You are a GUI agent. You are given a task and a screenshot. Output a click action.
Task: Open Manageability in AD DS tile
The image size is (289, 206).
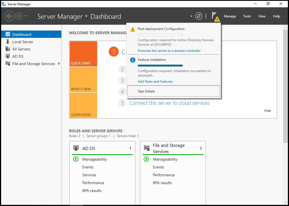pyautogui.click(x=95, y=159)
